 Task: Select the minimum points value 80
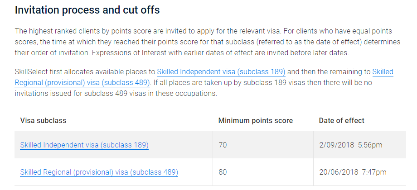pyautogui.click(x=223, y=172)
